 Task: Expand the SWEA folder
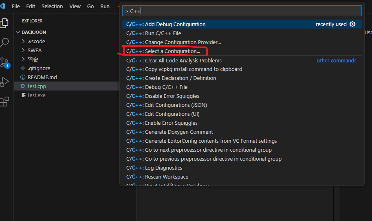23,50
